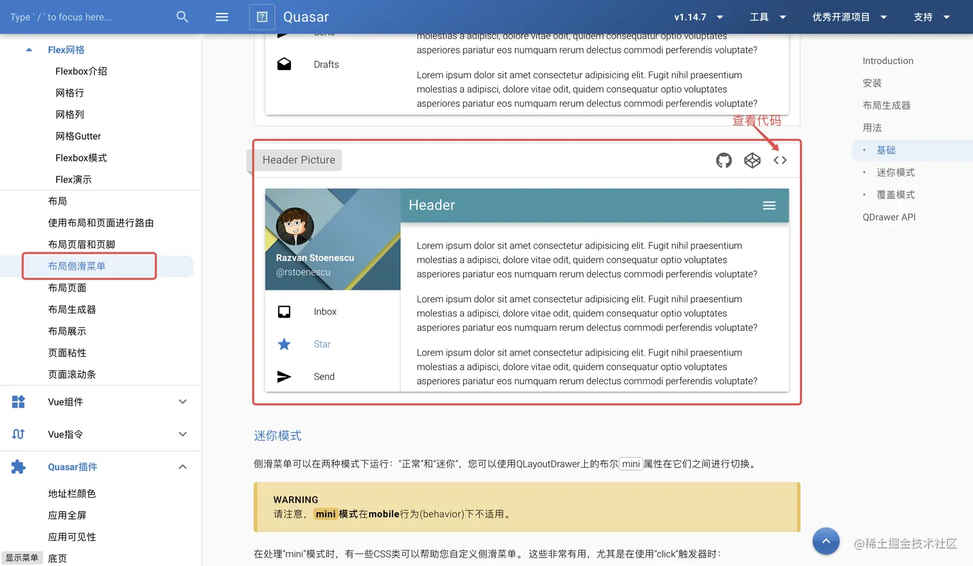Open 网格Gutter page in sidebar
Screen dimensions: 973x566
click(78, 137)
